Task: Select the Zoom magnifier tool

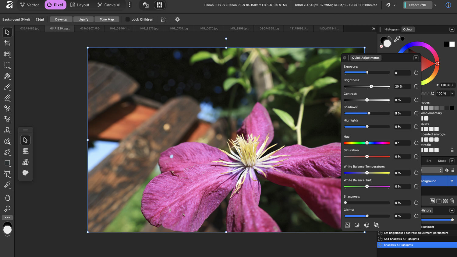Action: coord(7,209)
